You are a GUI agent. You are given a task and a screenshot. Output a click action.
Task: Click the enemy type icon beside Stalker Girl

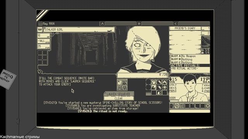[x=40, y=29]
